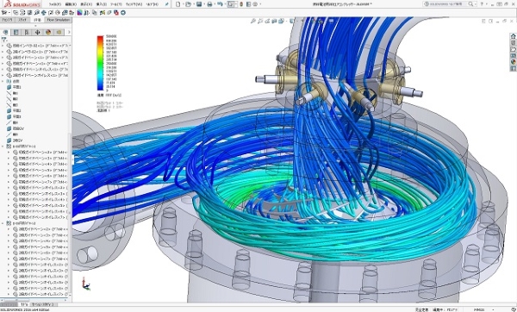Click the SOLIDWORKS logo button
This screenshot has width=517, height=312.
[22, 4]
